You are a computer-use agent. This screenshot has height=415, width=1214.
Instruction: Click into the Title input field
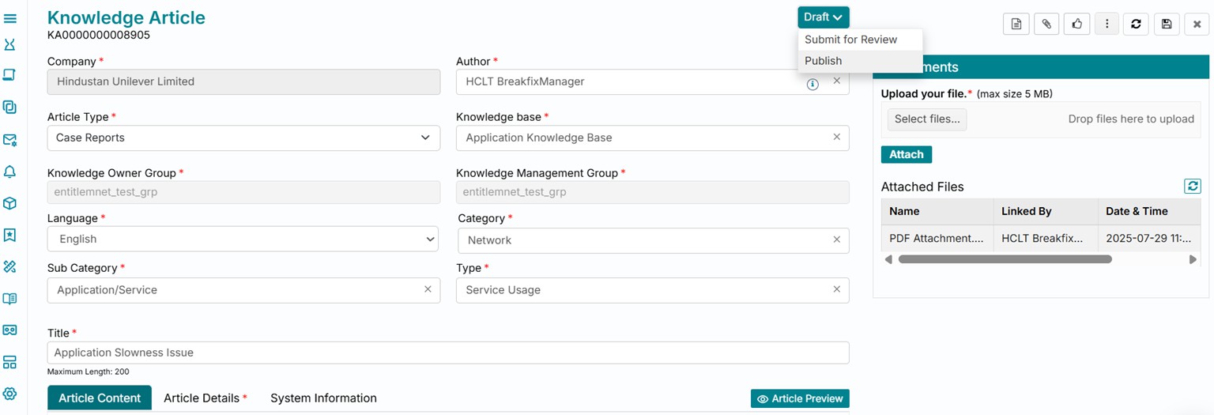coord(447,353)
